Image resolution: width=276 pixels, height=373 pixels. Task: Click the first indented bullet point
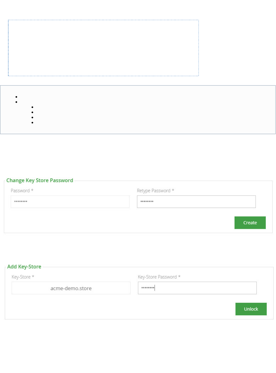32,107
